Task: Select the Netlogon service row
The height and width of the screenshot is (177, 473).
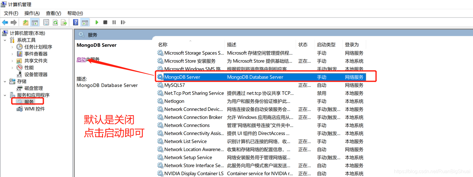Action: tap(261, 101)
